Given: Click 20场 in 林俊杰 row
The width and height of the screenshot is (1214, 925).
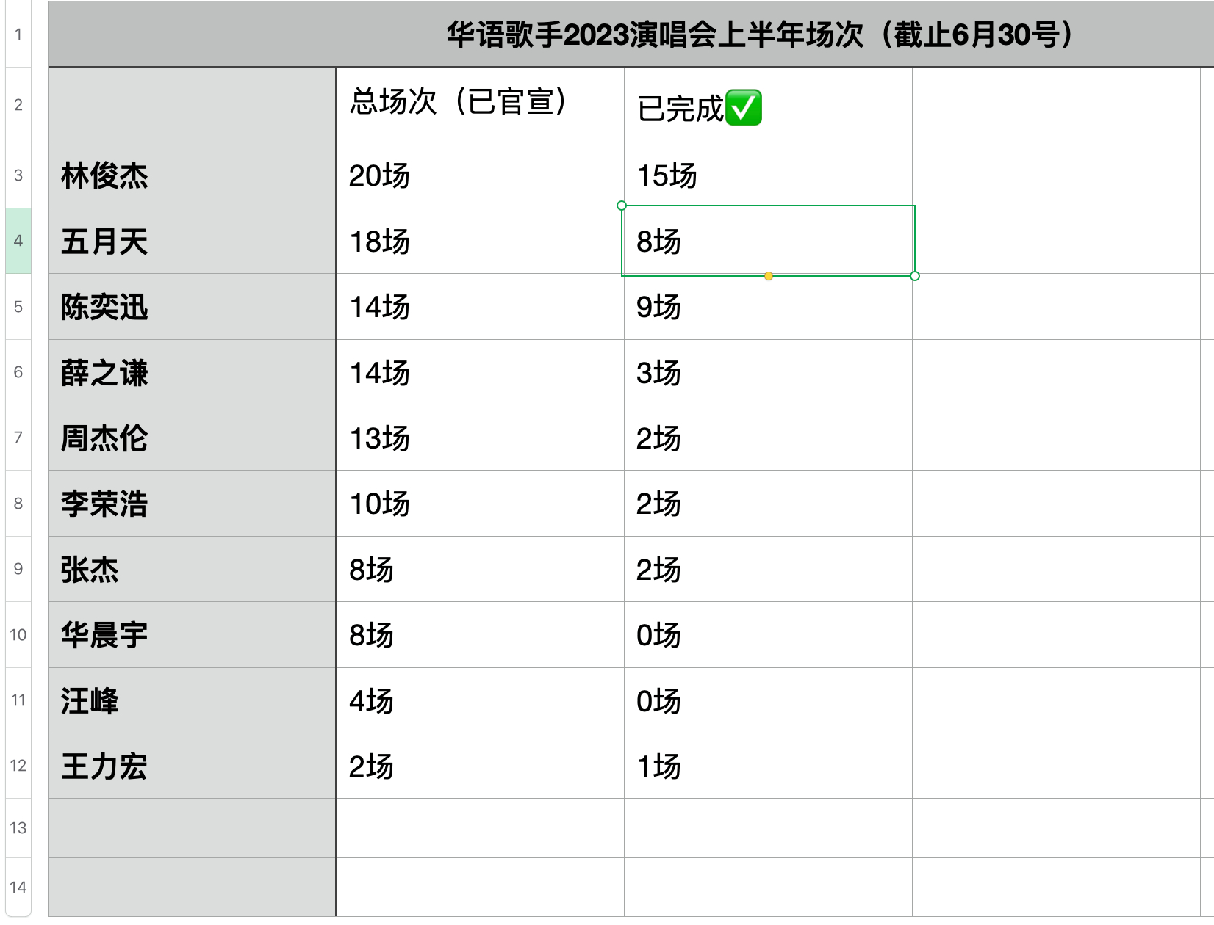Looking at the screenshot, I should [x=480, y=175].
